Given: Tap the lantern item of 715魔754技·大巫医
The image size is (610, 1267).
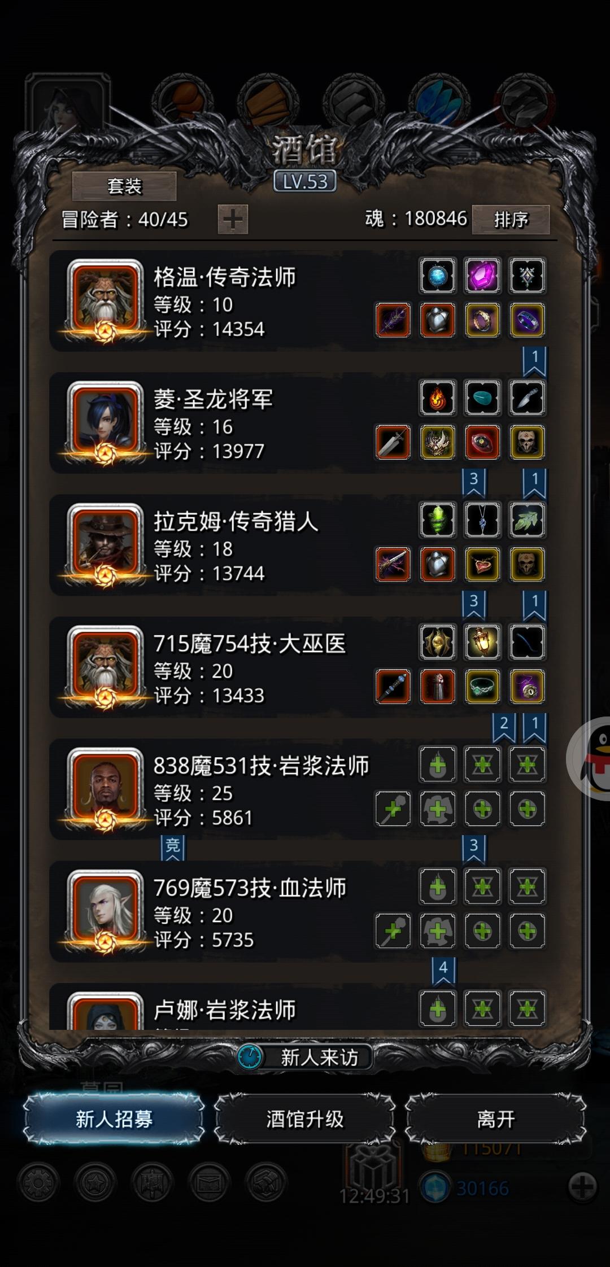Looking at the screenshot, I should point(482,642).
